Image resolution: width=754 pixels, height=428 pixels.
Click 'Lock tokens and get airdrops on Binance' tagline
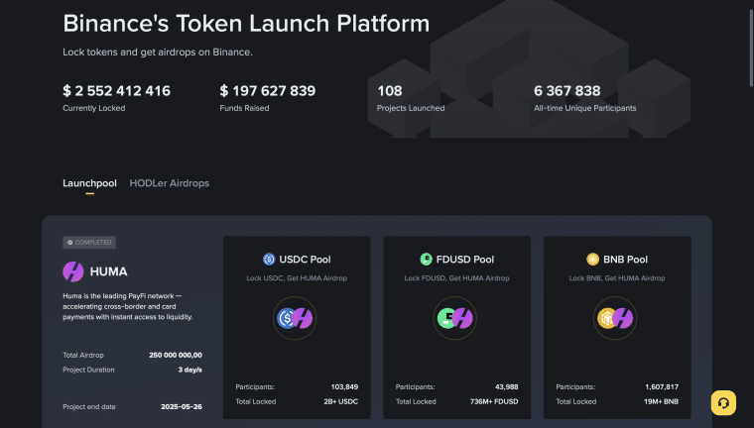[x=158, y=52]
